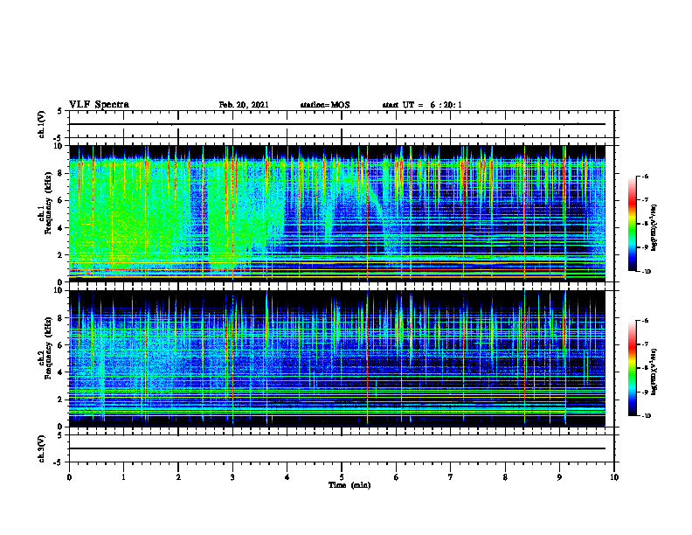Screen dimensions: 692x535
Task: Select the "Feb. 20, 2021" date text
Action: [244, 105]
